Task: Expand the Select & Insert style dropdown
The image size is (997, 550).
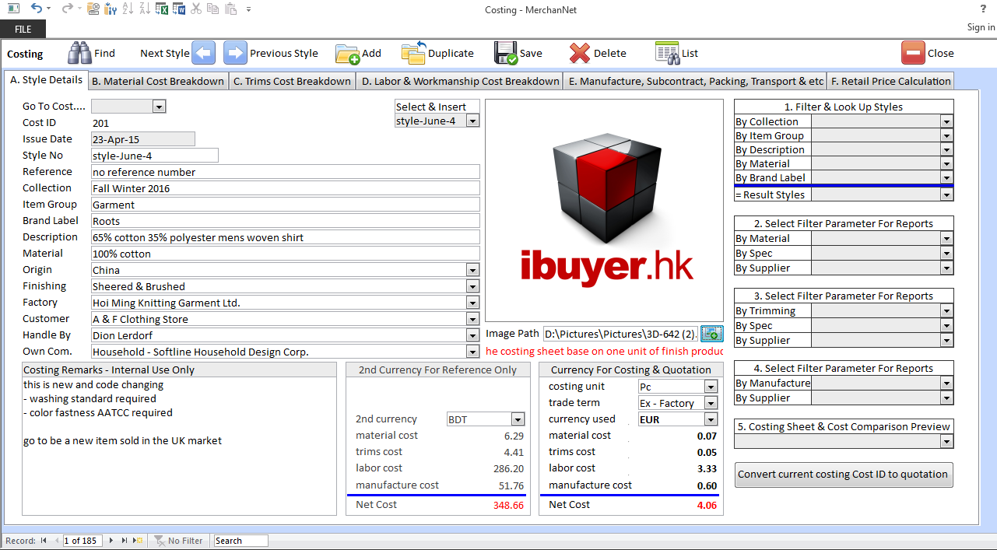Action: coord(472,121)
